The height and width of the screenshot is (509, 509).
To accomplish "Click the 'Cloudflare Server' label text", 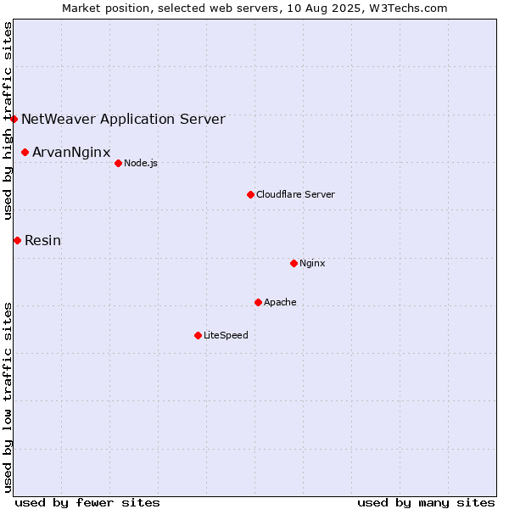I will pyautogui.click(x=295, y=194).
